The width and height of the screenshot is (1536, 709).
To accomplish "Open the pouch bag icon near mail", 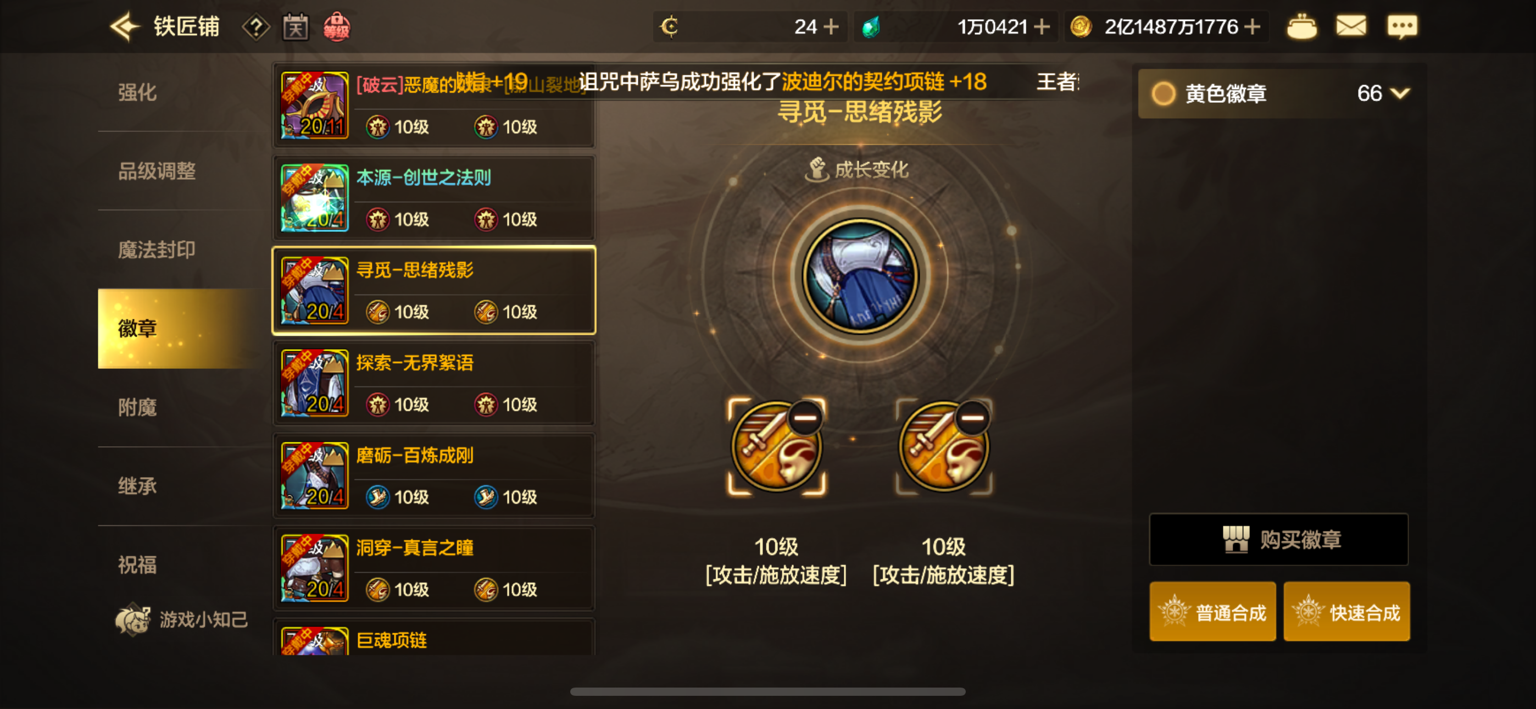I will [x=1301, y=27].
